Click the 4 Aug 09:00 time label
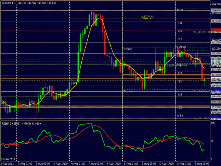This screenshot has height=166, width=221. coord(96,164)
